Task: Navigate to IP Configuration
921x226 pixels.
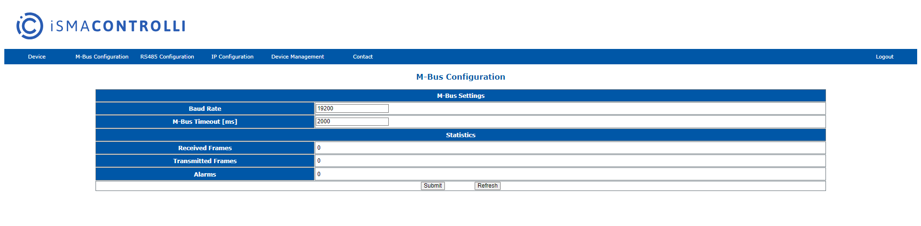Action: [232, 57]
